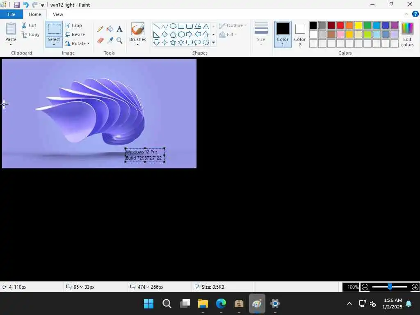Click the Redo arrow in title bar
Viewport: 420px width, 315px height.
(34, 5)
